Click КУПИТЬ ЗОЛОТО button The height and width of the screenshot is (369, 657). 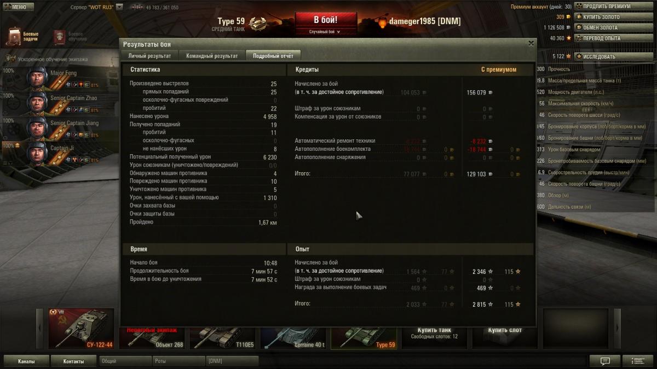614,17
